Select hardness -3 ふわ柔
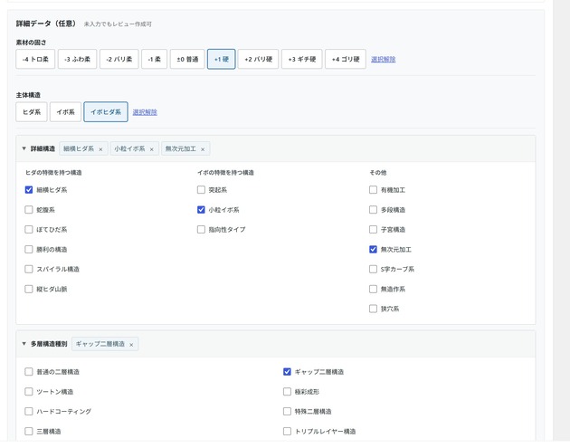 click(78, 59)
